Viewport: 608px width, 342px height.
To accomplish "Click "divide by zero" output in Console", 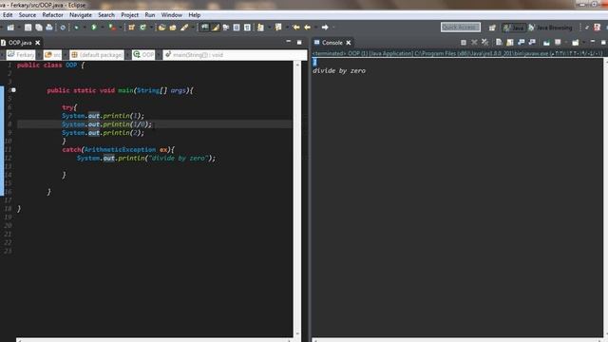I will point(339,71).
